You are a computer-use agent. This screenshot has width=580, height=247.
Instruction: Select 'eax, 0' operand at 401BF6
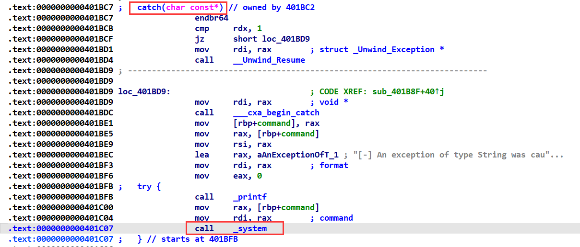pos(248,176)
